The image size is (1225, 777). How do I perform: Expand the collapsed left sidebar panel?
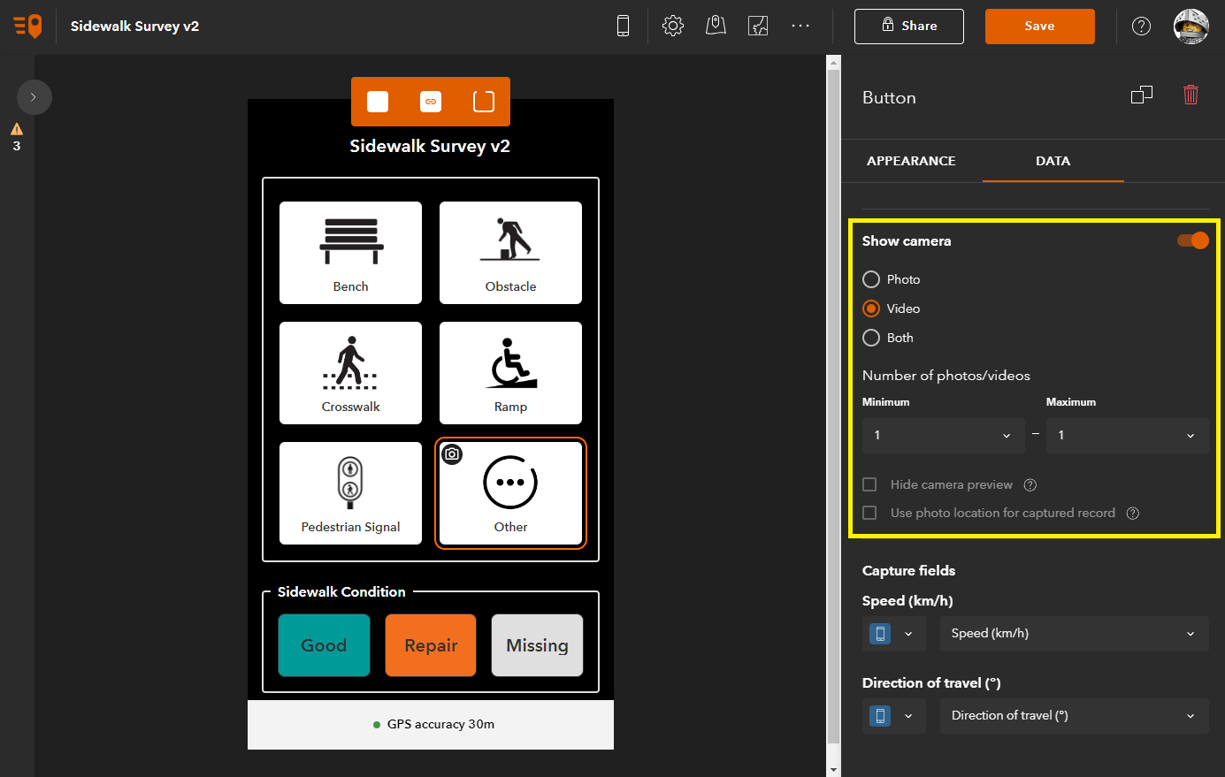[34, 96]
